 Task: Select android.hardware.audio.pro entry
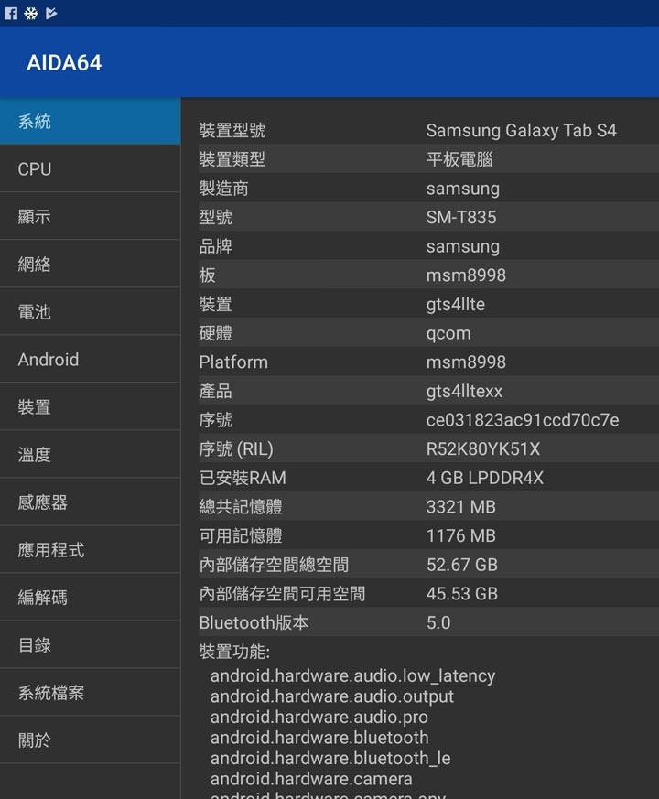coord(319,718)
